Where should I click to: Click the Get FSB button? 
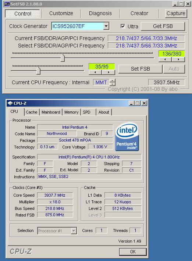coord(163,26)
